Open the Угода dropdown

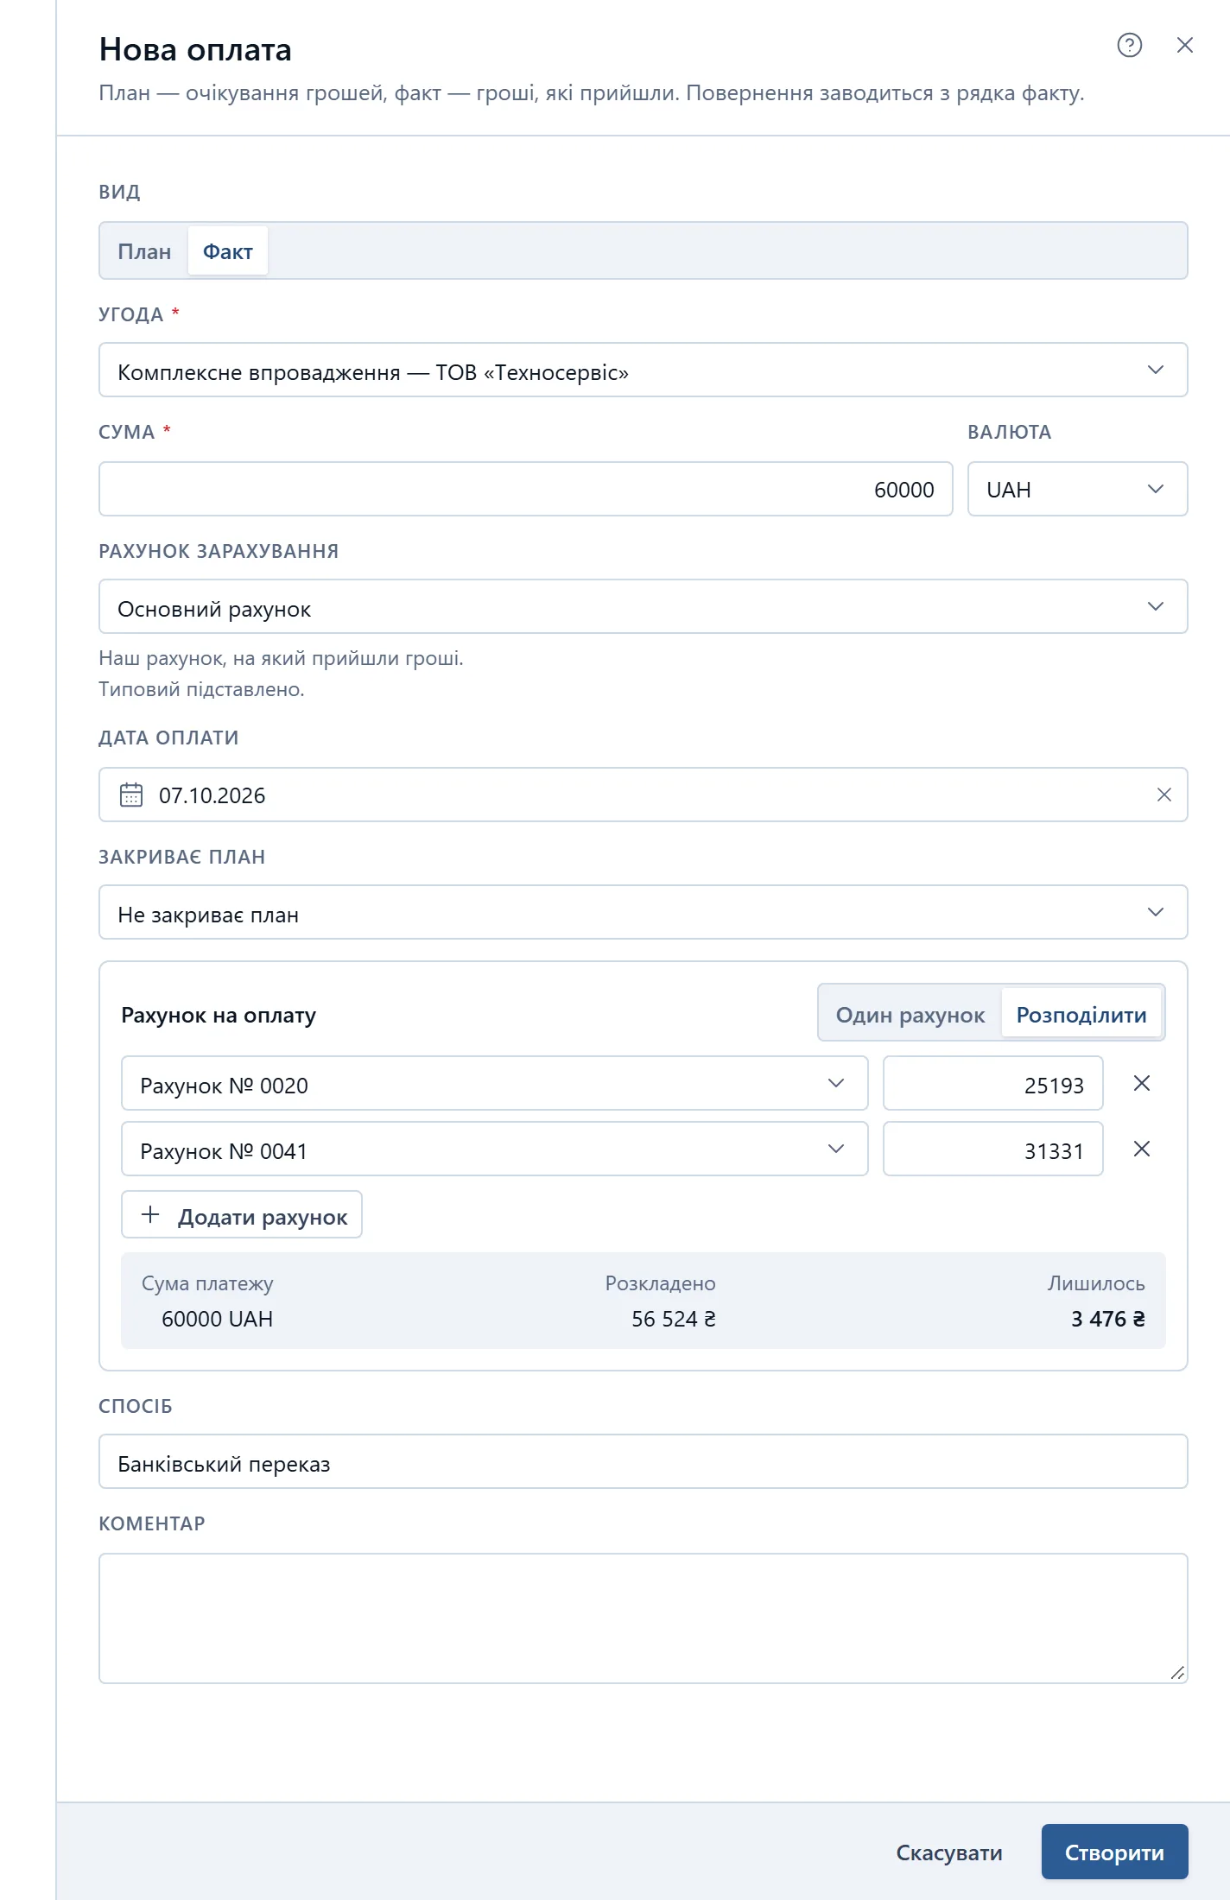[x=644, y=370]
